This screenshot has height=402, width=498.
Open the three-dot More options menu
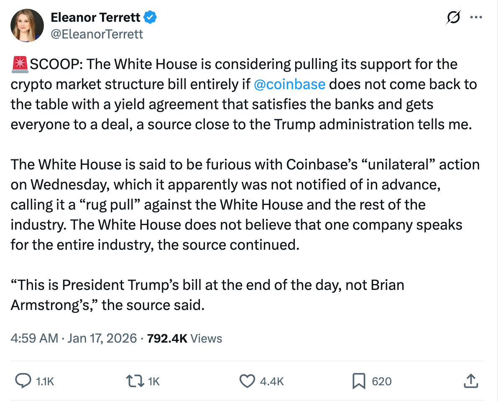tap(476, 18)
